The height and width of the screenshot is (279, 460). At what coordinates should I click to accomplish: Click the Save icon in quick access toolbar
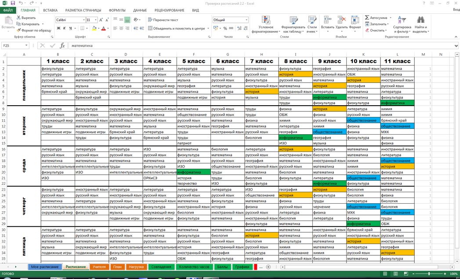click(14, 3)
